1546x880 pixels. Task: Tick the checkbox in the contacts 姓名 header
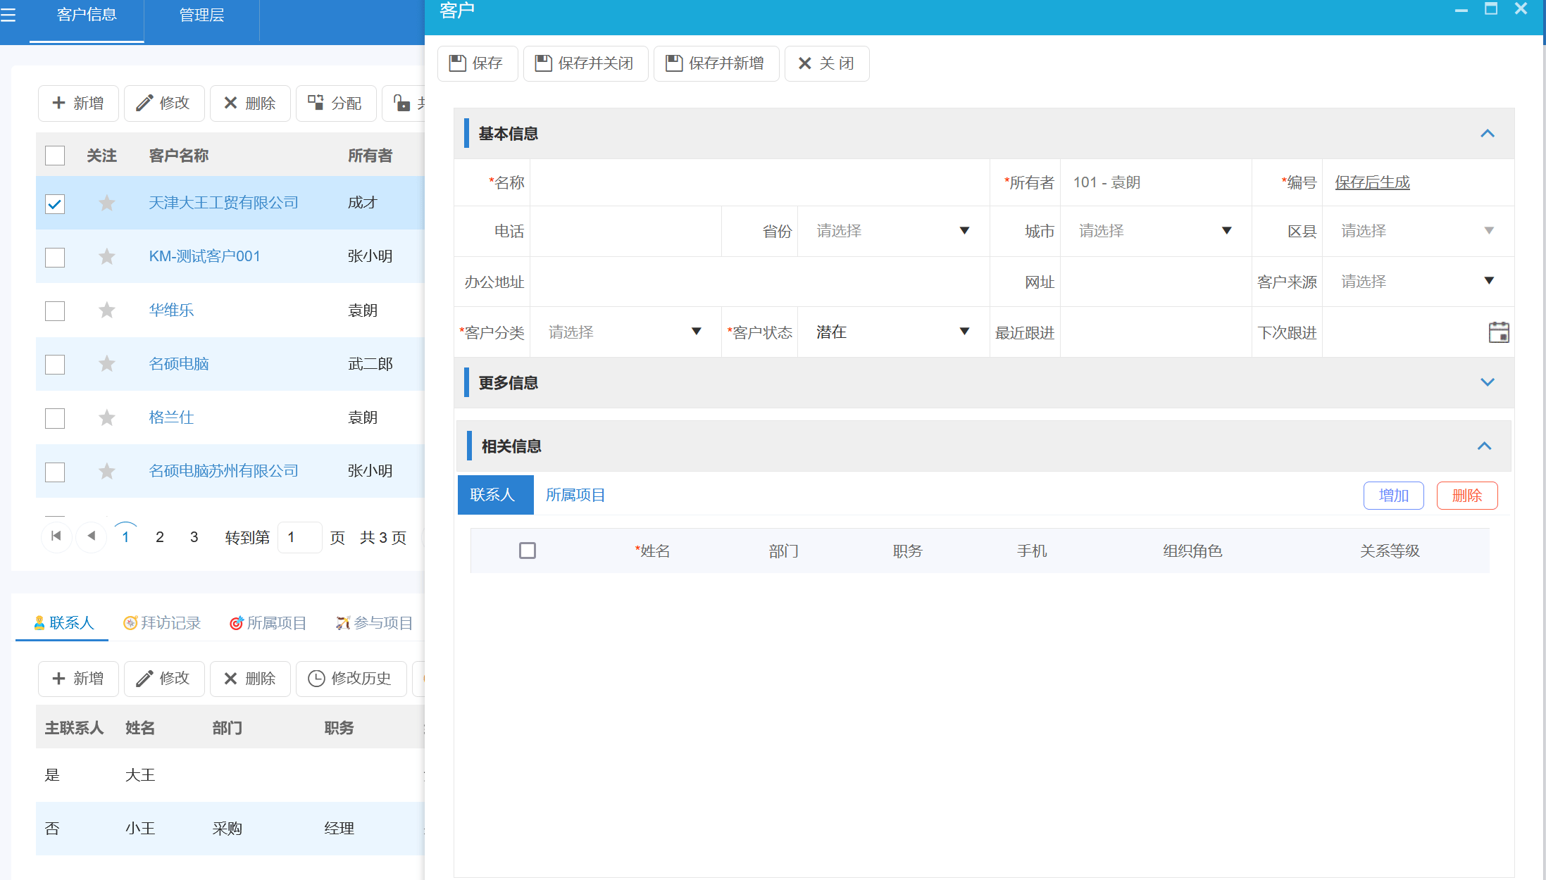tap(527, 551)
